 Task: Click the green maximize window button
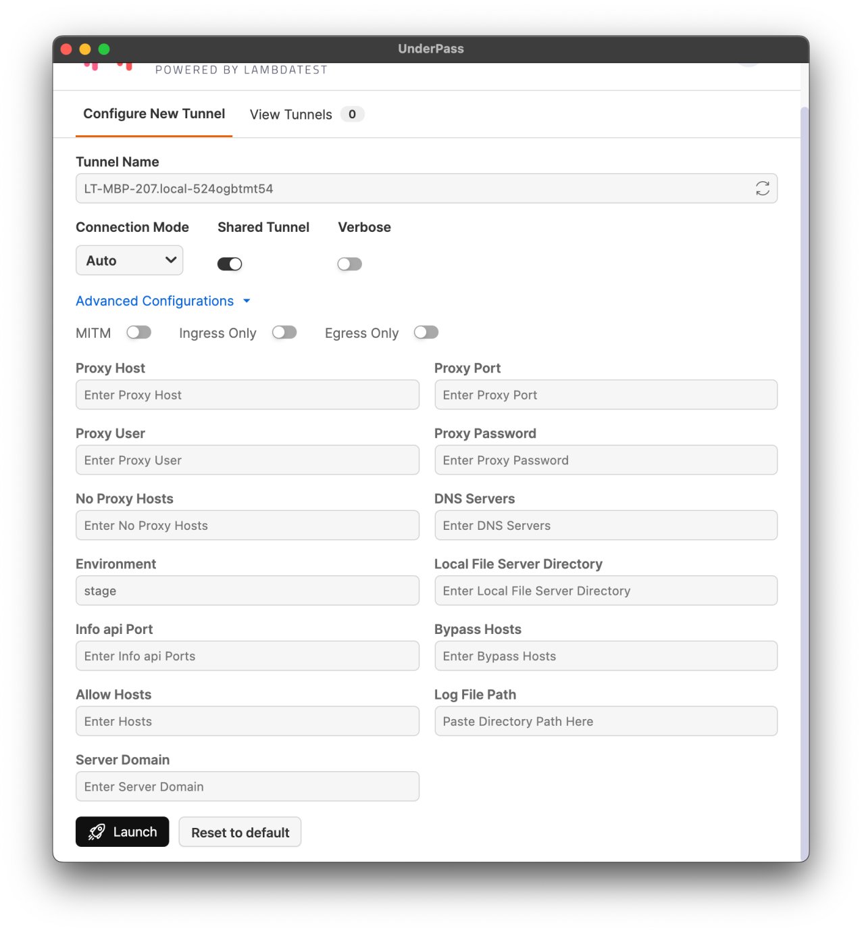point(104,49)
